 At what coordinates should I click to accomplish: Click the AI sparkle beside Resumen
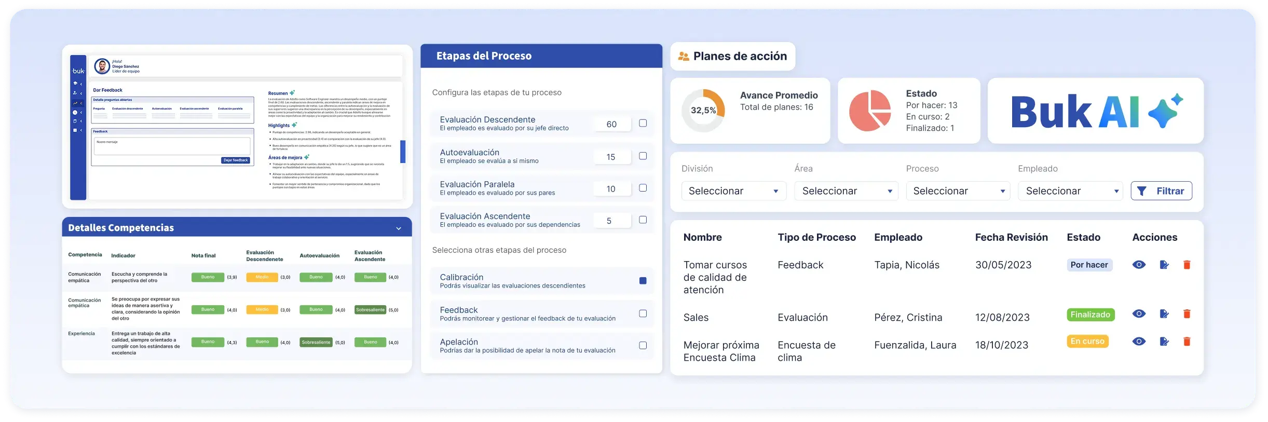[x=292, y=93]
